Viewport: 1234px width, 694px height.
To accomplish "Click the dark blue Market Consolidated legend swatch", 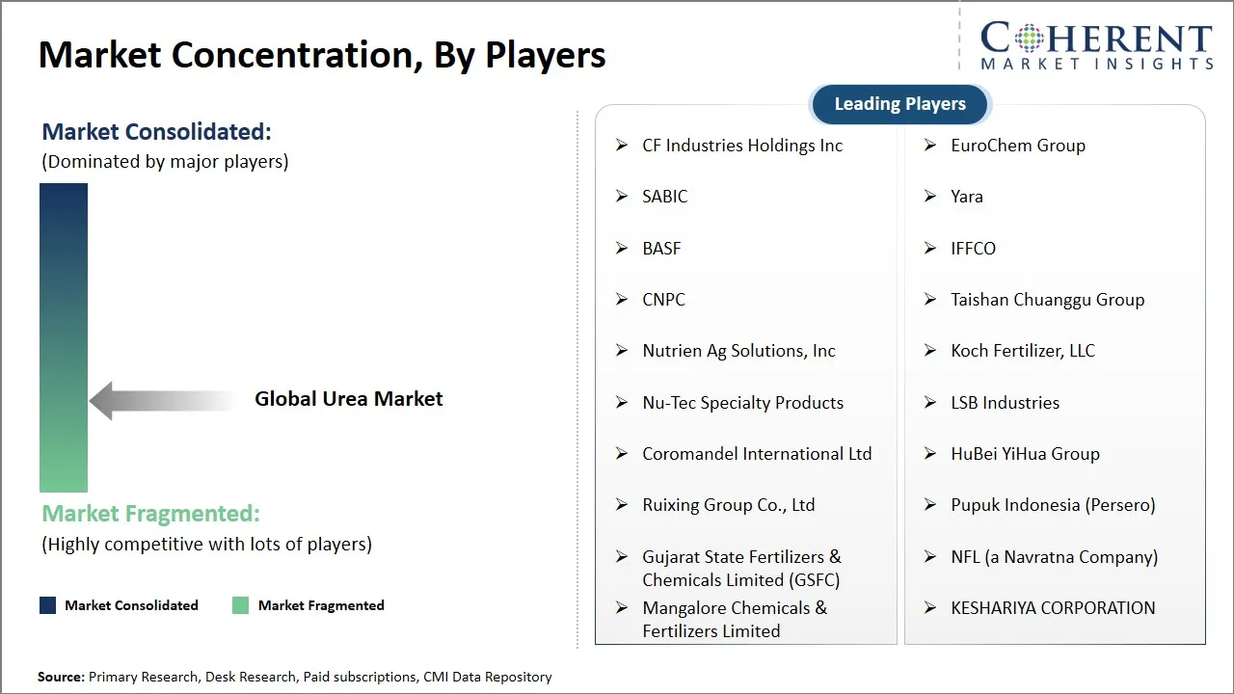I will pos(47,605).
